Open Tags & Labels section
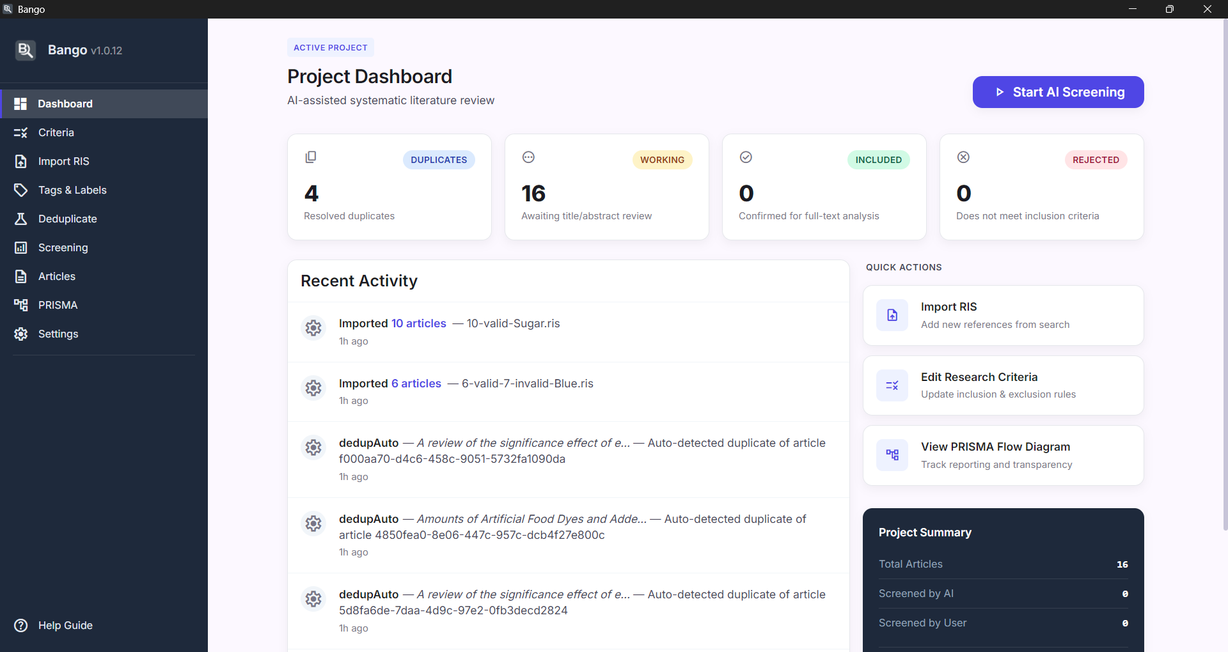Image resolution: width=1228 pixels, height=652 pixels. (104, 190)
